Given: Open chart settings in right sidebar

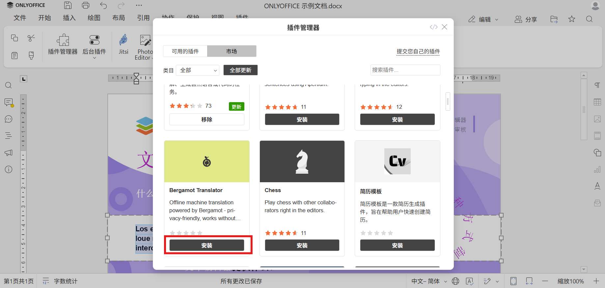Looking at the screenshot, I should [x=597, y=169].
